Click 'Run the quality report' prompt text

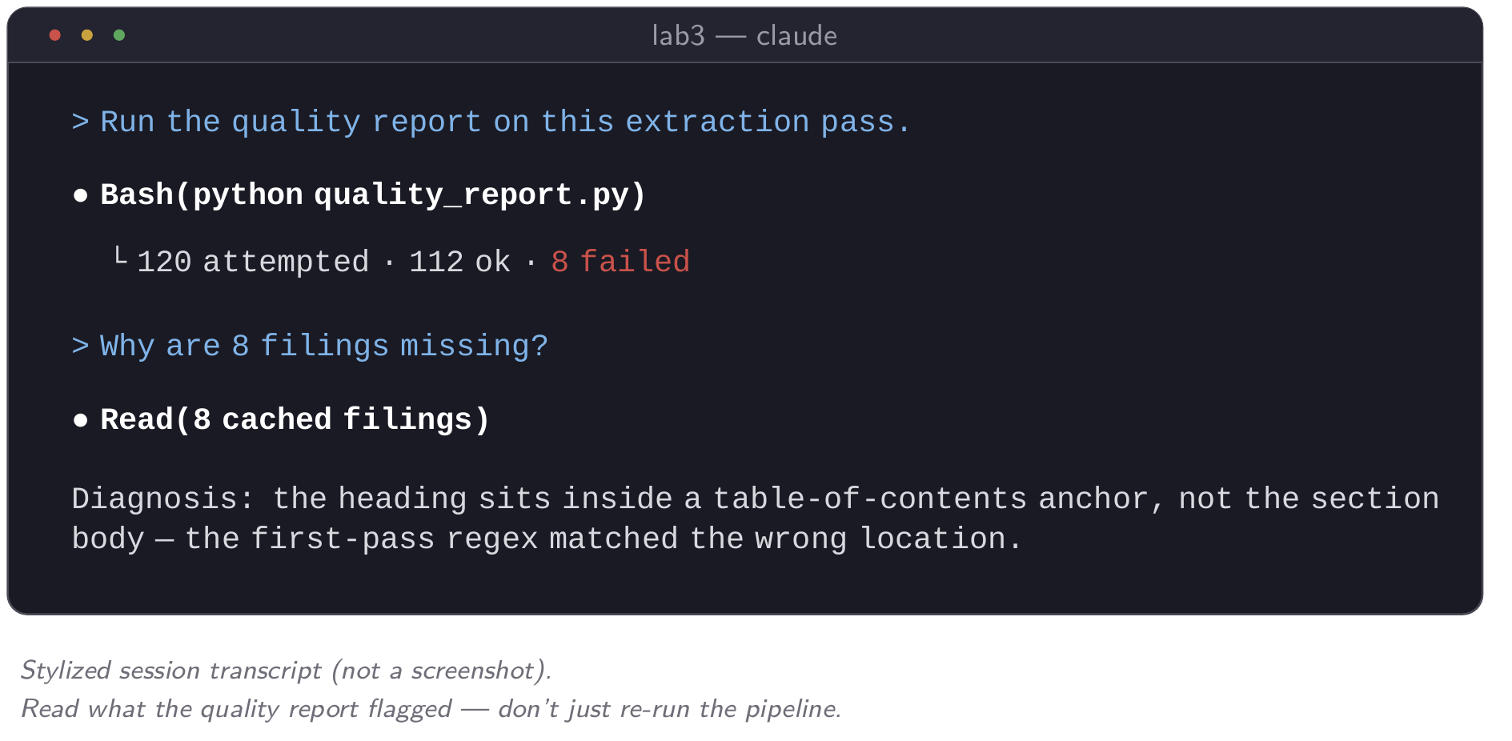point(291,122)
